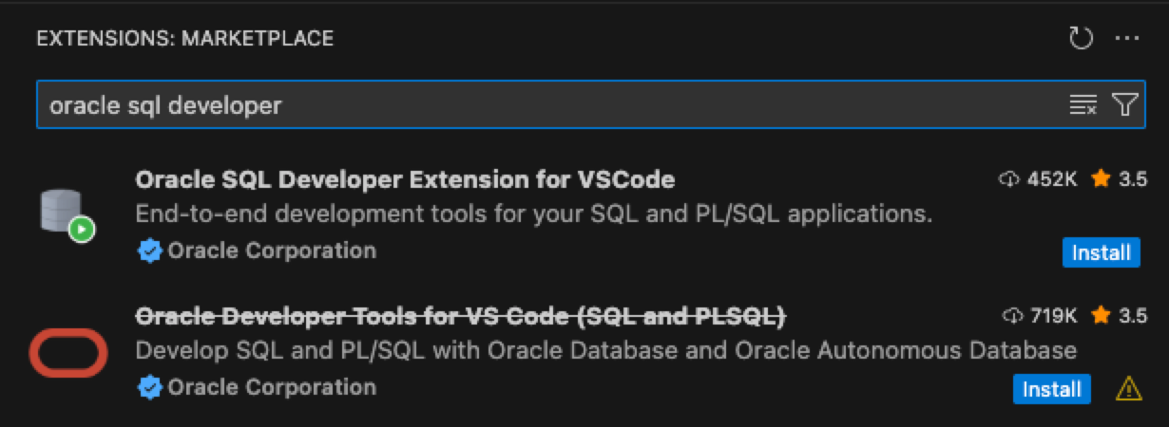The width and height of the screenshot is (1169, 427).
Task: Install Oracle SQL Developer Extension for VSCode
Action: [x=1101, y=252]
